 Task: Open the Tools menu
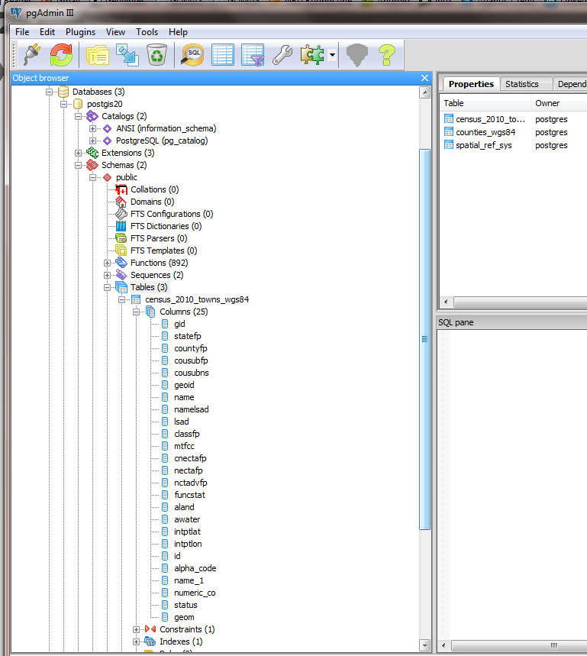click(x=147, y=32)
